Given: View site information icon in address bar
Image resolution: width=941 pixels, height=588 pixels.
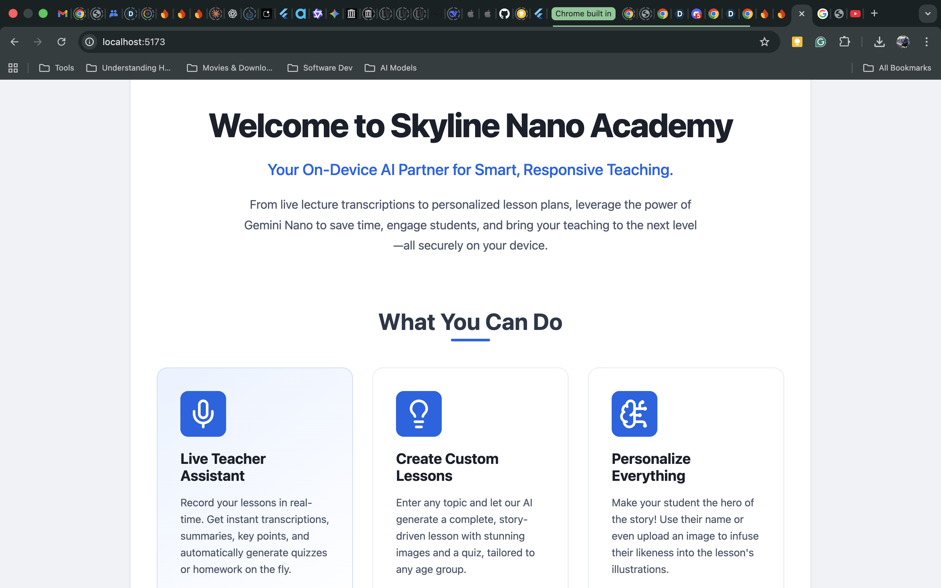Looking at the screenshot, I should [x=90, y=41].
